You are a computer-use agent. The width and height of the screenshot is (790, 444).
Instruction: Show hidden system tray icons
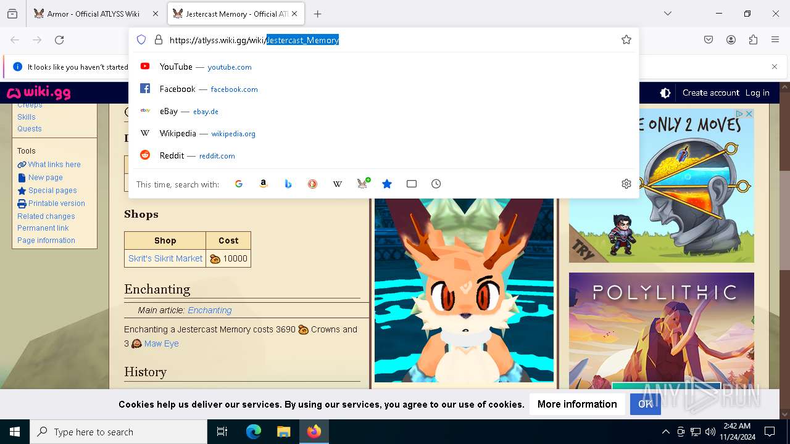click(665, 432)
